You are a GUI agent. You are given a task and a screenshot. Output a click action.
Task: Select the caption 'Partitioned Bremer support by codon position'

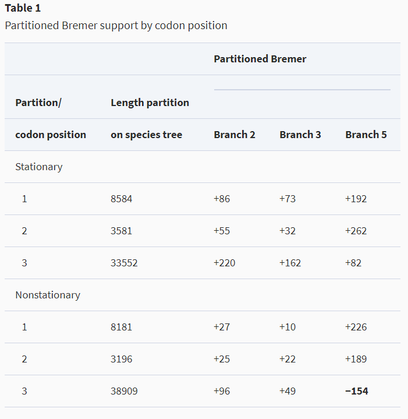tap(116, 26)
